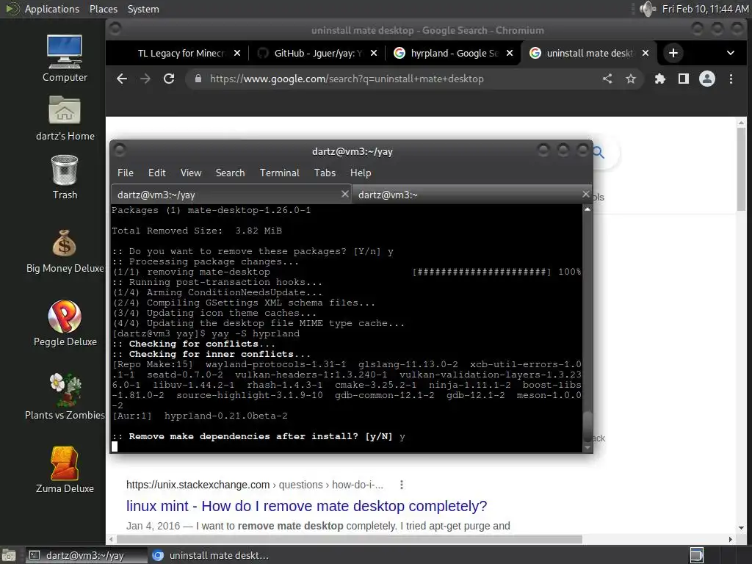The width and height of the screenshot is (752, 564).
Task: Bookmark this page with the star icon
Action: 631,79
